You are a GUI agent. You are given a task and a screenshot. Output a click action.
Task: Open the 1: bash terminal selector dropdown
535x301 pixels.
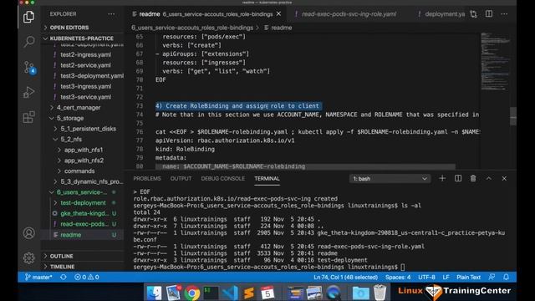point(390,178)
